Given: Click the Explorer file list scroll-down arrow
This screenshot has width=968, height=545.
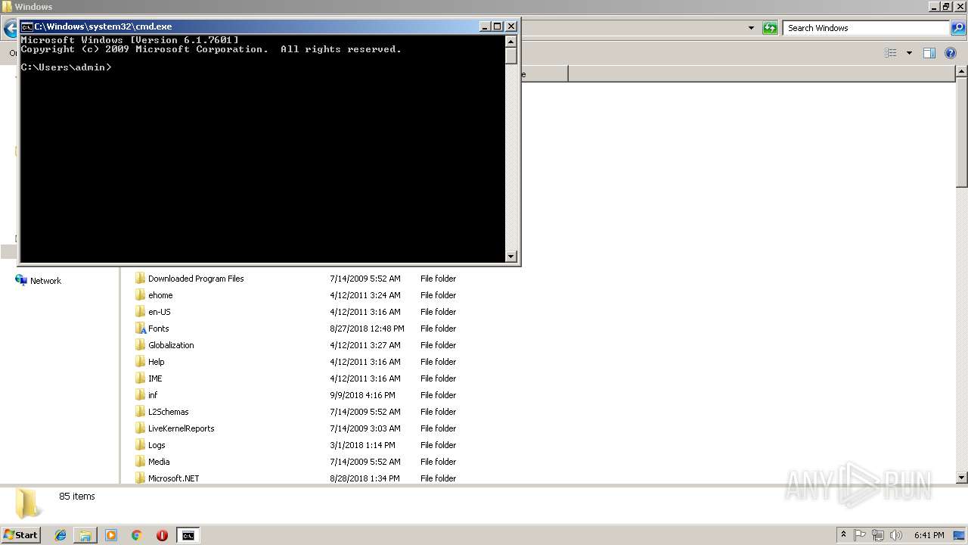Looking at the screenshot, I should click(962, 478).
